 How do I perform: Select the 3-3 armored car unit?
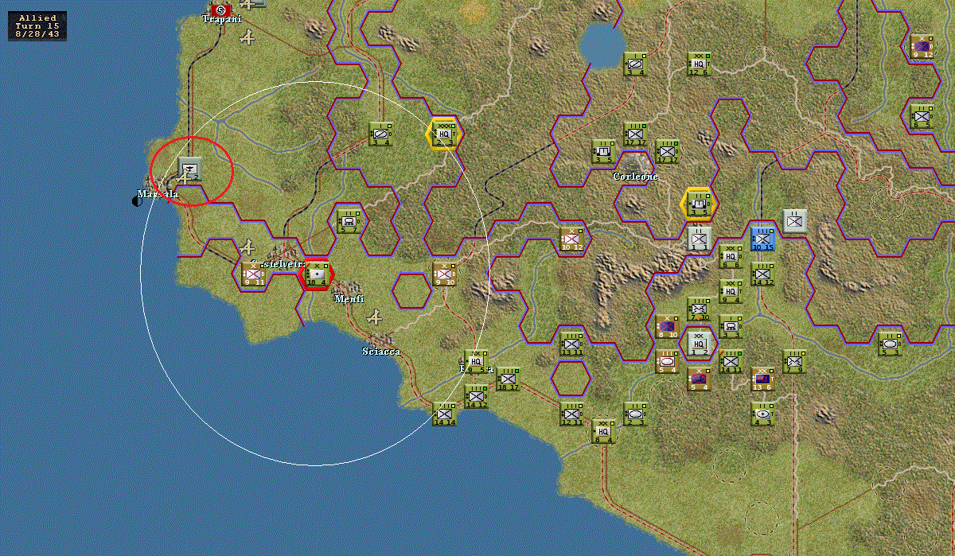click(731, 326)
